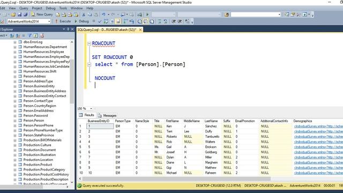Expand the HumanResources.Department node
343x193 pixels.
pos(15,47)
